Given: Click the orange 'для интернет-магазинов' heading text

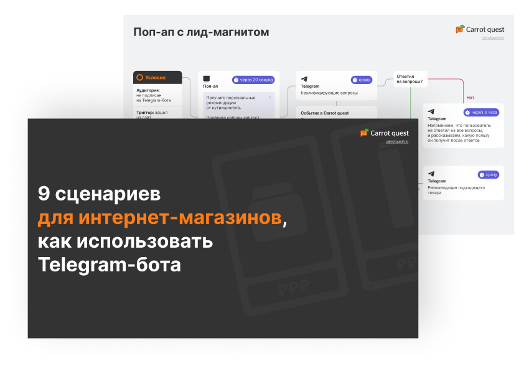Looking at the screenshot, I should 159,218.
